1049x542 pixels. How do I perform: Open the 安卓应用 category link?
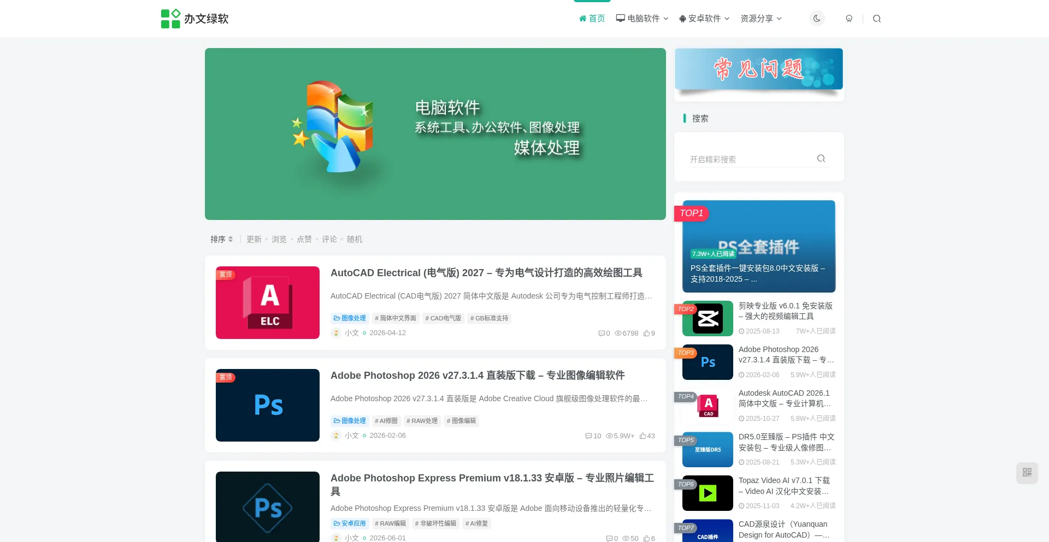tap(350, 523)
